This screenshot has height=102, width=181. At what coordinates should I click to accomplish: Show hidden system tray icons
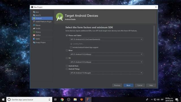pyautogui.click(x=152, y=99)
